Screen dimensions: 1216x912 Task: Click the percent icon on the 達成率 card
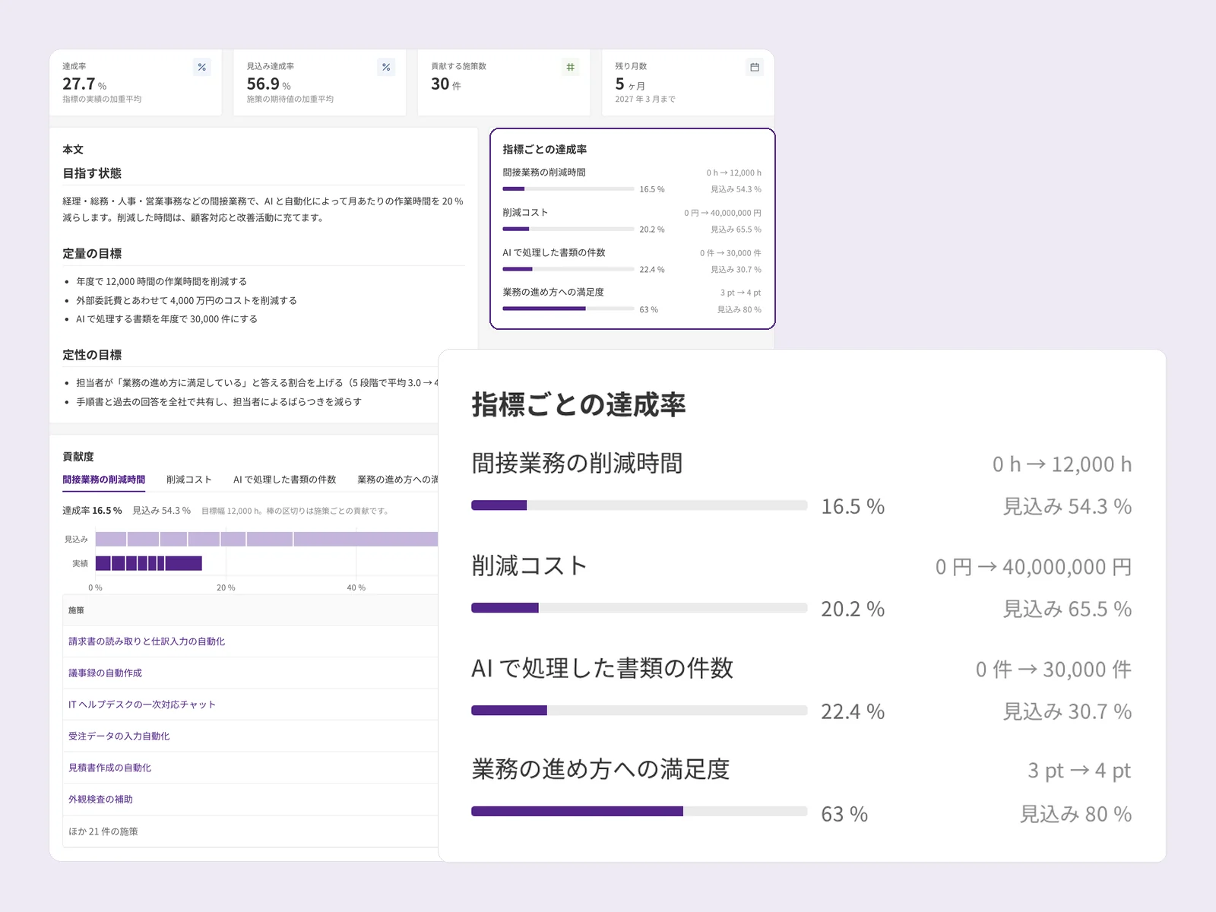click(201, 67)
